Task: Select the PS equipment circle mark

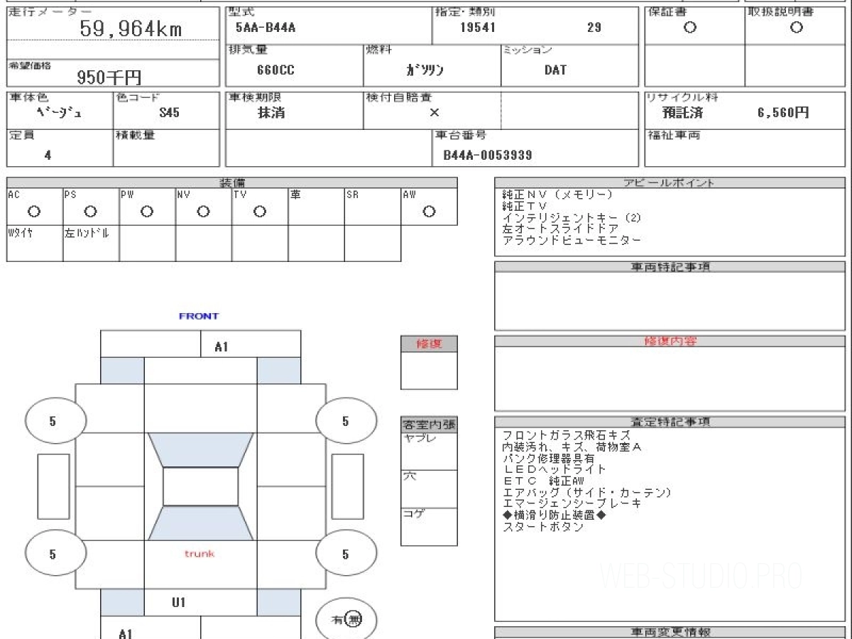Action: pyautogui.click(x=90, y=212)
